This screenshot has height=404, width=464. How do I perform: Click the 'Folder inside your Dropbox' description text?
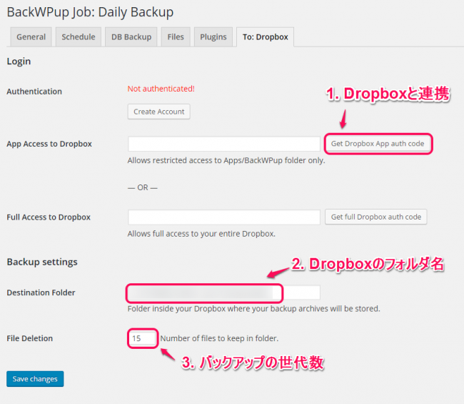coord(253,309)
